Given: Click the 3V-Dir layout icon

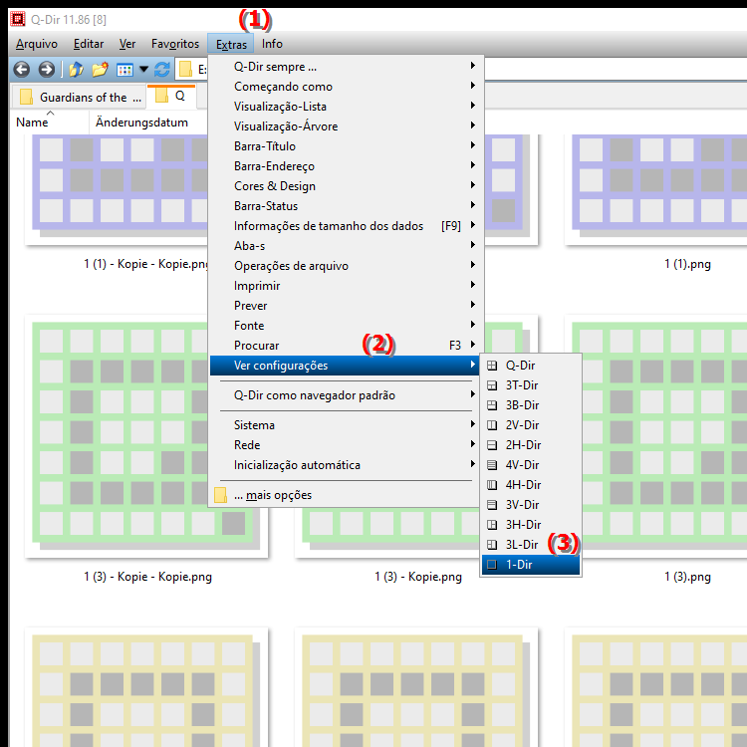Looking at the screenshot, I should tap(492, 505).
